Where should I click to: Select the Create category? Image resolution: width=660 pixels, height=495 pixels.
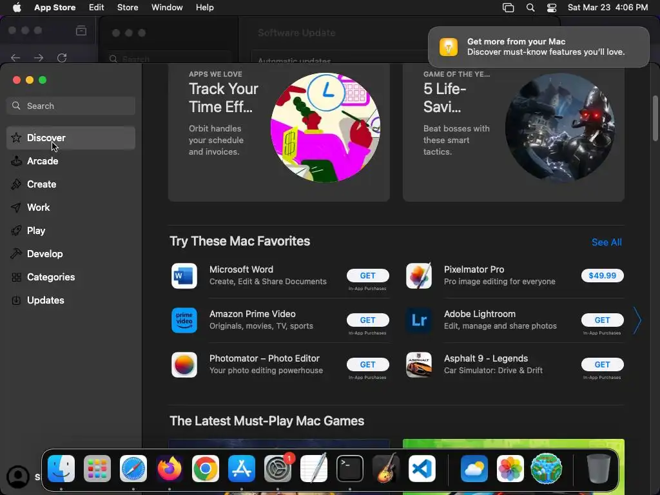click(71, 184)
